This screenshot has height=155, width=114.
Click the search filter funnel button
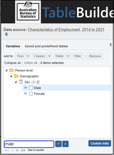pyautogui.click(x=58, y=144)
